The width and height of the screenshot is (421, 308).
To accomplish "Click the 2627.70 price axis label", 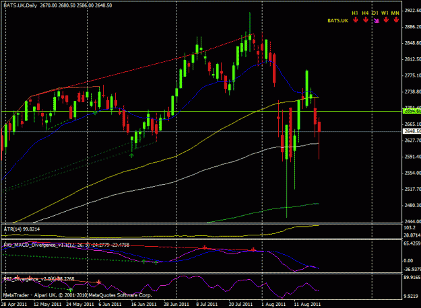I will click(413, 140).
